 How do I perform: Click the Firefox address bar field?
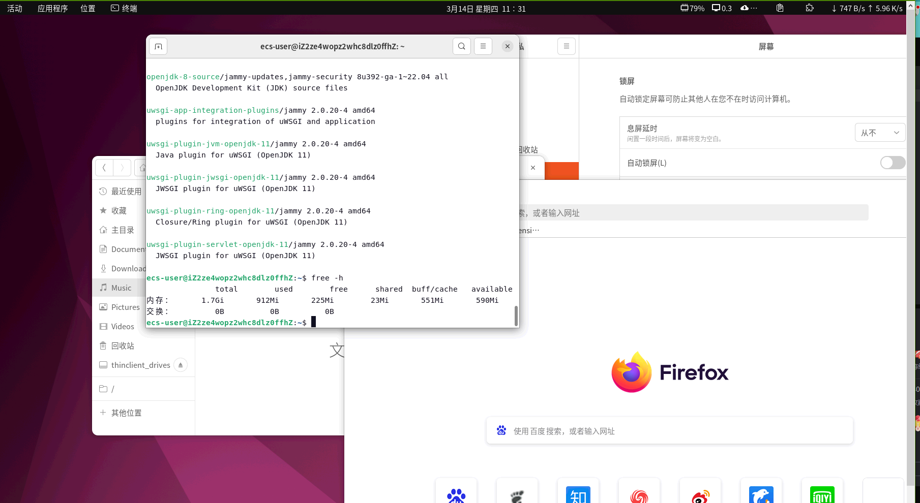pos(694,212)
